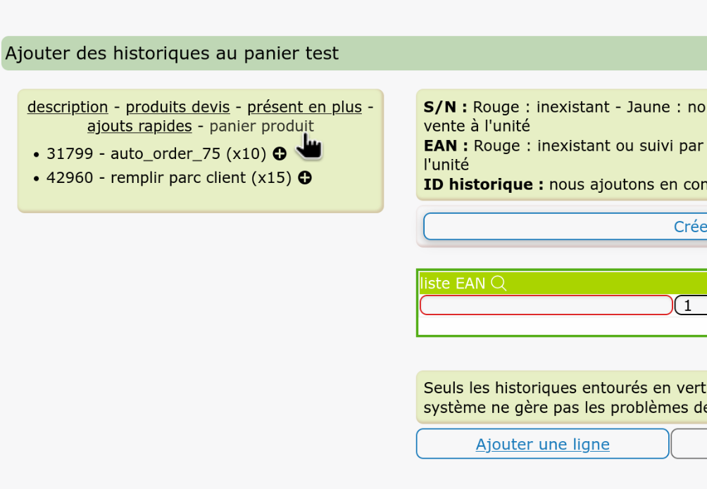Open the liste EAN search magnifier

click(x=499, y=284)
